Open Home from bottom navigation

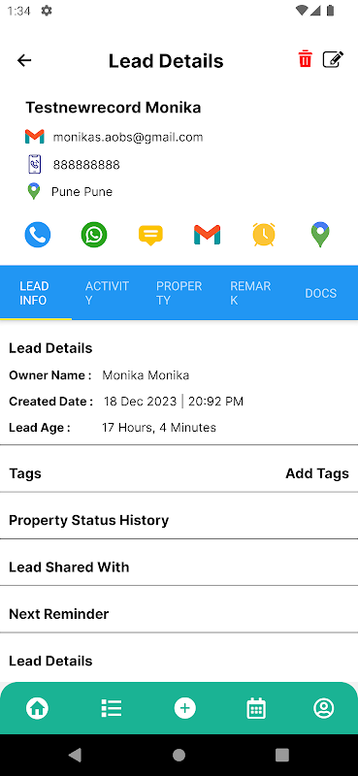37,708
